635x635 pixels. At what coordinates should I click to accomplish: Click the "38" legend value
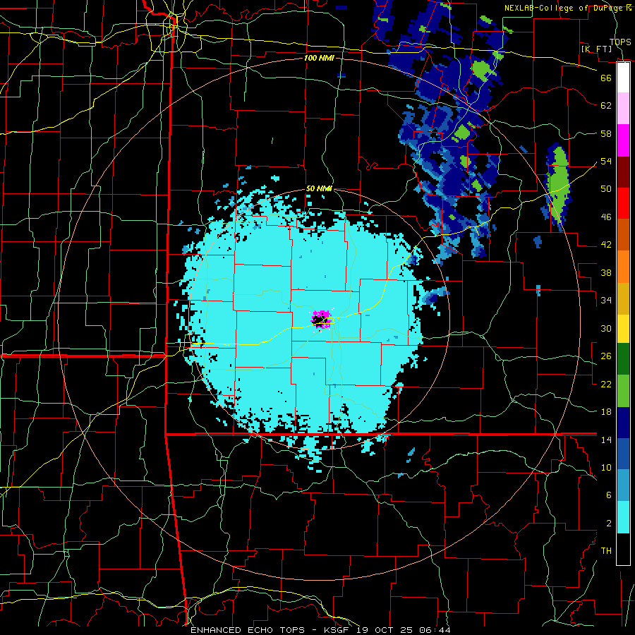pos(606,272)
